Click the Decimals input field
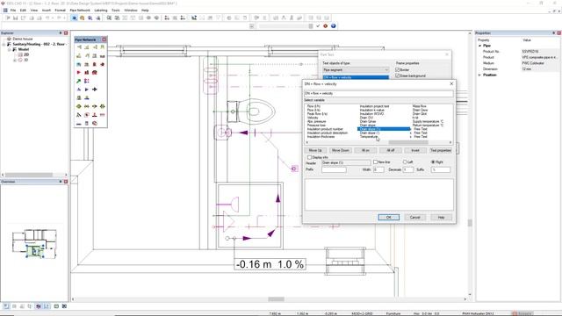The height and width of the screenshot is (316, 562). 407,169
